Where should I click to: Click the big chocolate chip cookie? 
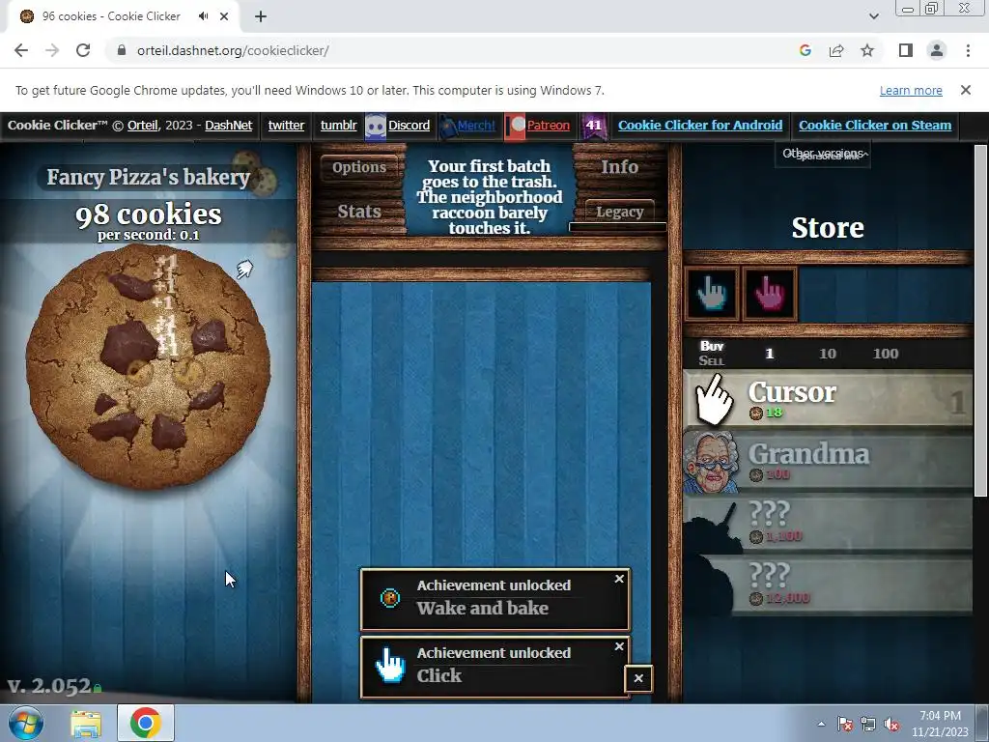coord(148,367)
